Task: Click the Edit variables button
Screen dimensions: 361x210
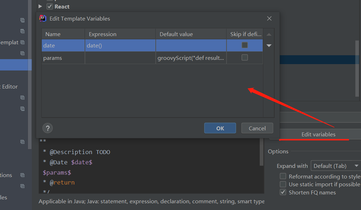Action: (318, 134)
